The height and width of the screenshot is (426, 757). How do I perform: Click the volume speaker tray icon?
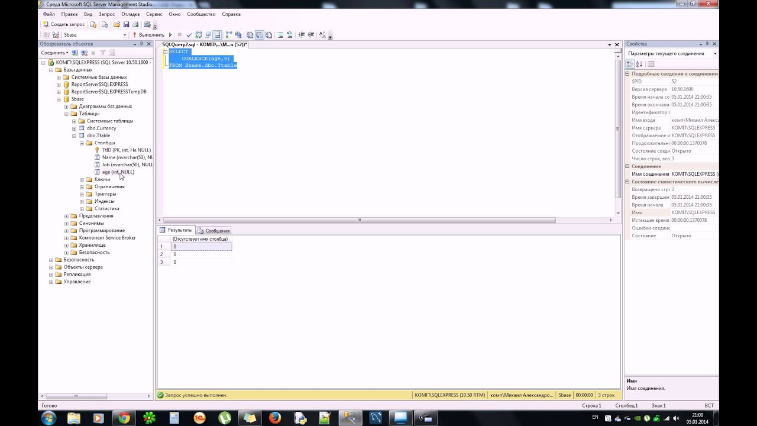675,418
